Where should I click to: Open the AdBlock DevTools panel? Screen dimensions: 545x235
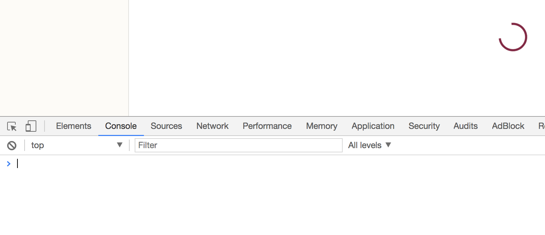(x=508, y=126)
